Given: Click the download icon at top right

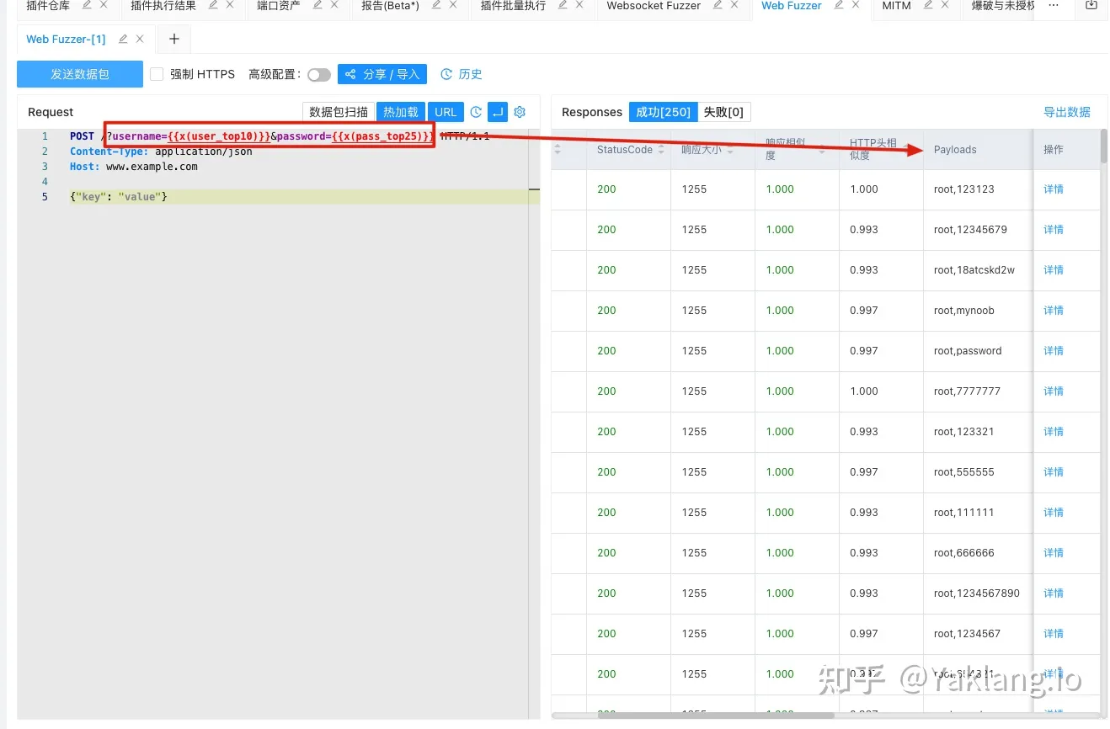Looking at the screenshot, I should [1091, 5].
